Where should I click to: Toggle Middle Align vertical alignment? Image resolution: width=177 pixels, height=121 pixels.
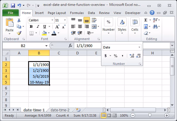click(80, 20)
